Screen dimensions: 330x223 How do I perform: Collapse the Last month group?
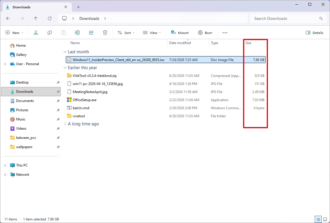pos(65,52)
